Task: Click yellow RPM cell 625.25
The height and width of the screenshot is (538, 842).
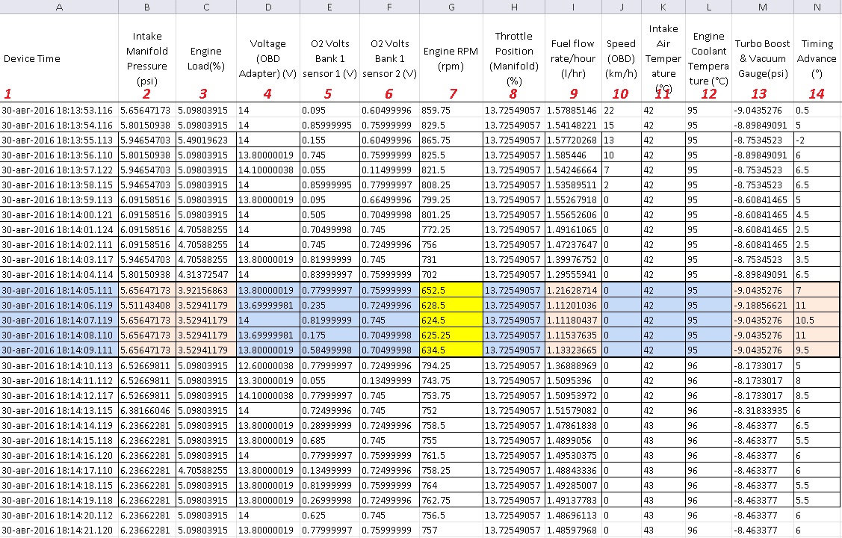Action: (451, 335)
